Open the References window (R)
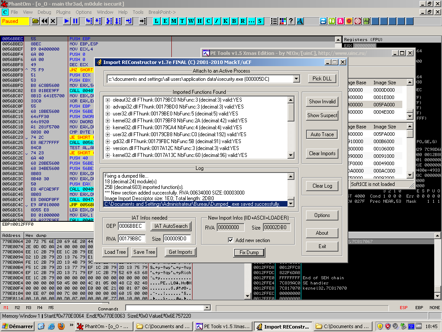This screenshot has width=442, height=332. click(x=243, y=21)
